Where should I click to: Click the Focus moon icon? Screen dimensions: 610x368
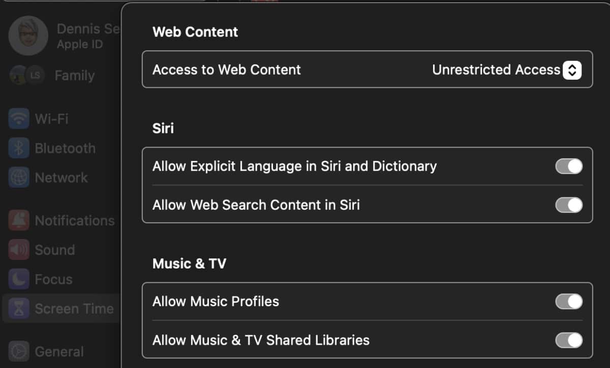[x=19, y=279]
